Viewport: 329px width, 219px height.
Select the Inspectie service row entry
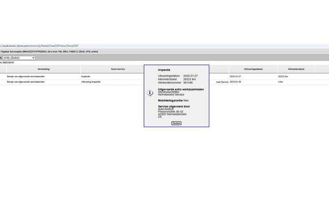click(86, 76)
